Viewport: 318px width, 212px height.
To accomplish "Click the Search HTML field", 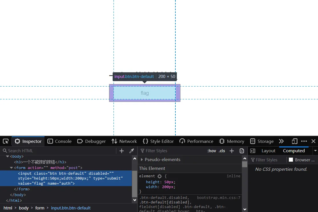I will [59, 151].
